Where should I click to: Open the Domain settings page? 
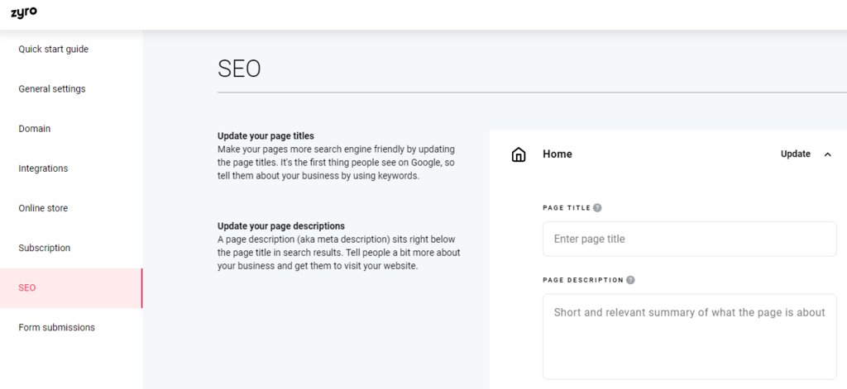pyautogui.click(x=35, y=129)
